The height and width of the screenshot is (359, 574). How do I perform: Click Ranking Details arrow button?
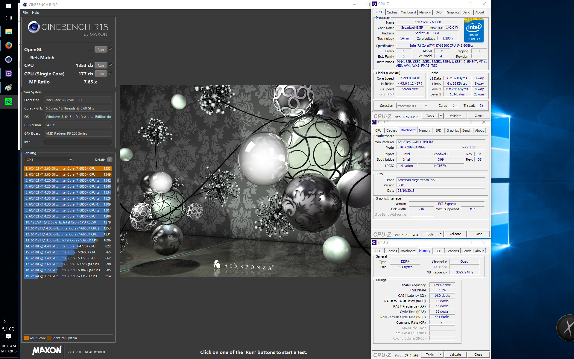[x=110, y=160]
